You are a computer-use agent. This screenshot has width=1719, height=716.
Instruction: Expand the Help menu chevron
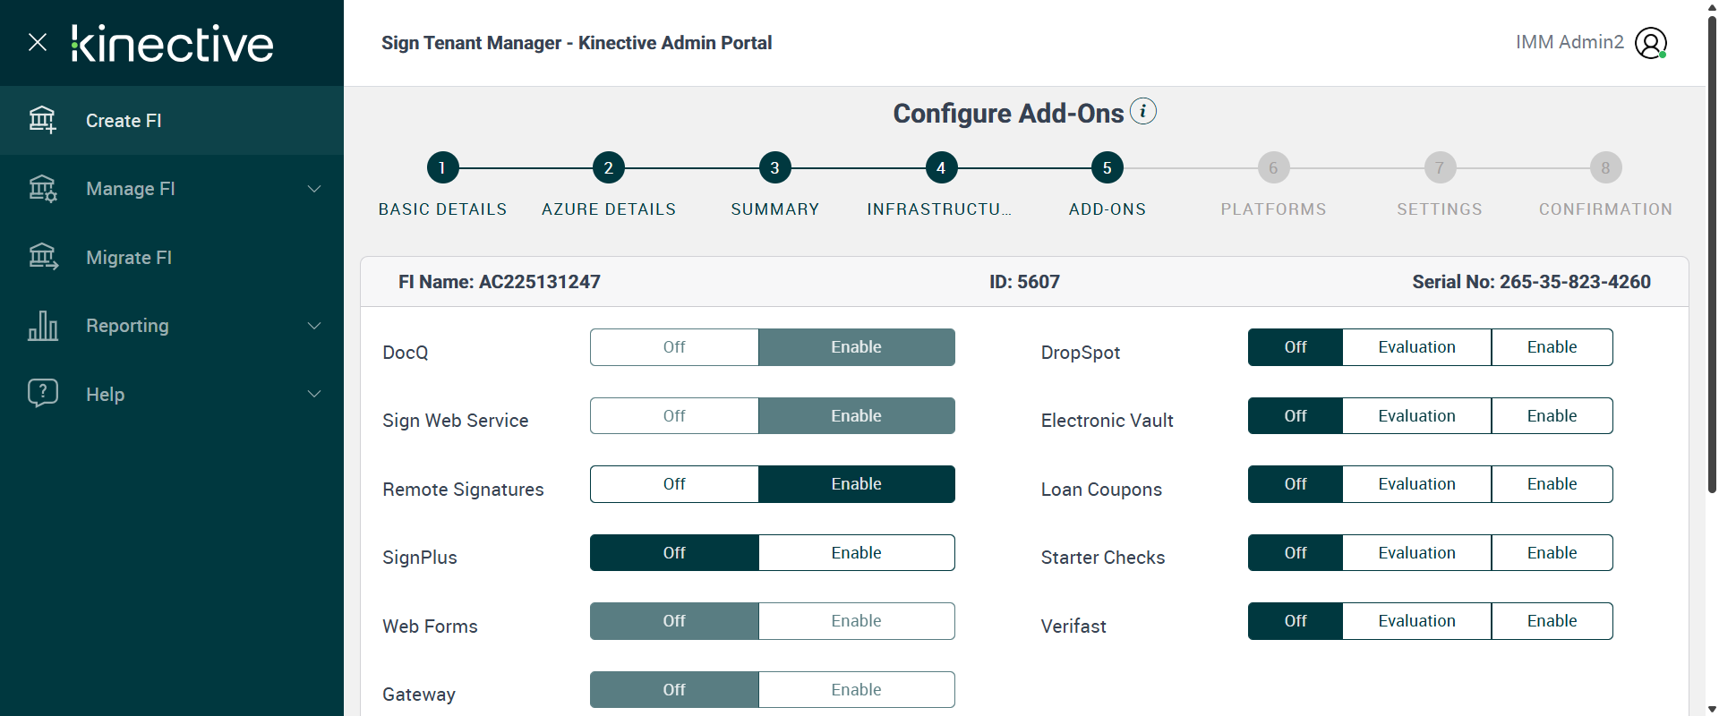(314, 394)
